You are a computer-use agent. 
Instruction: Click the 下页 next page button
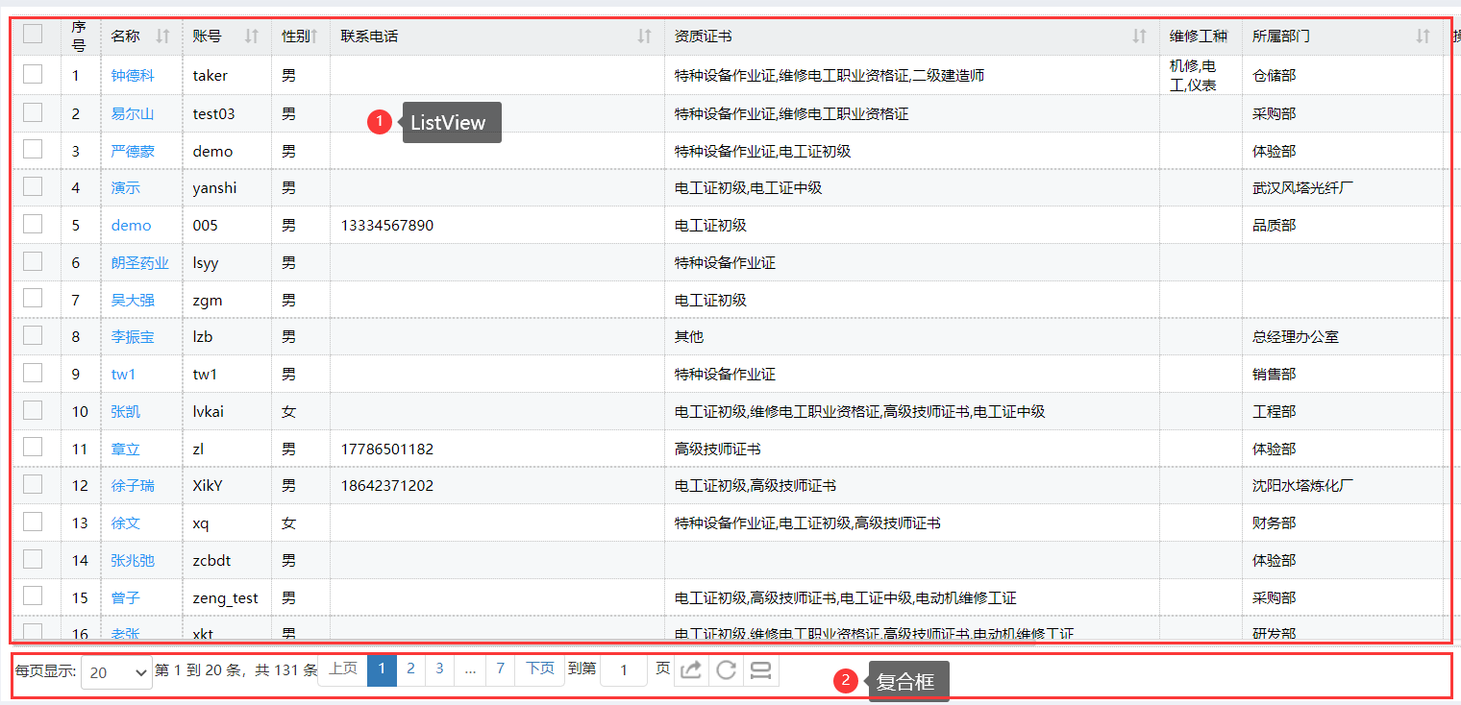click(x=539, y=669)
